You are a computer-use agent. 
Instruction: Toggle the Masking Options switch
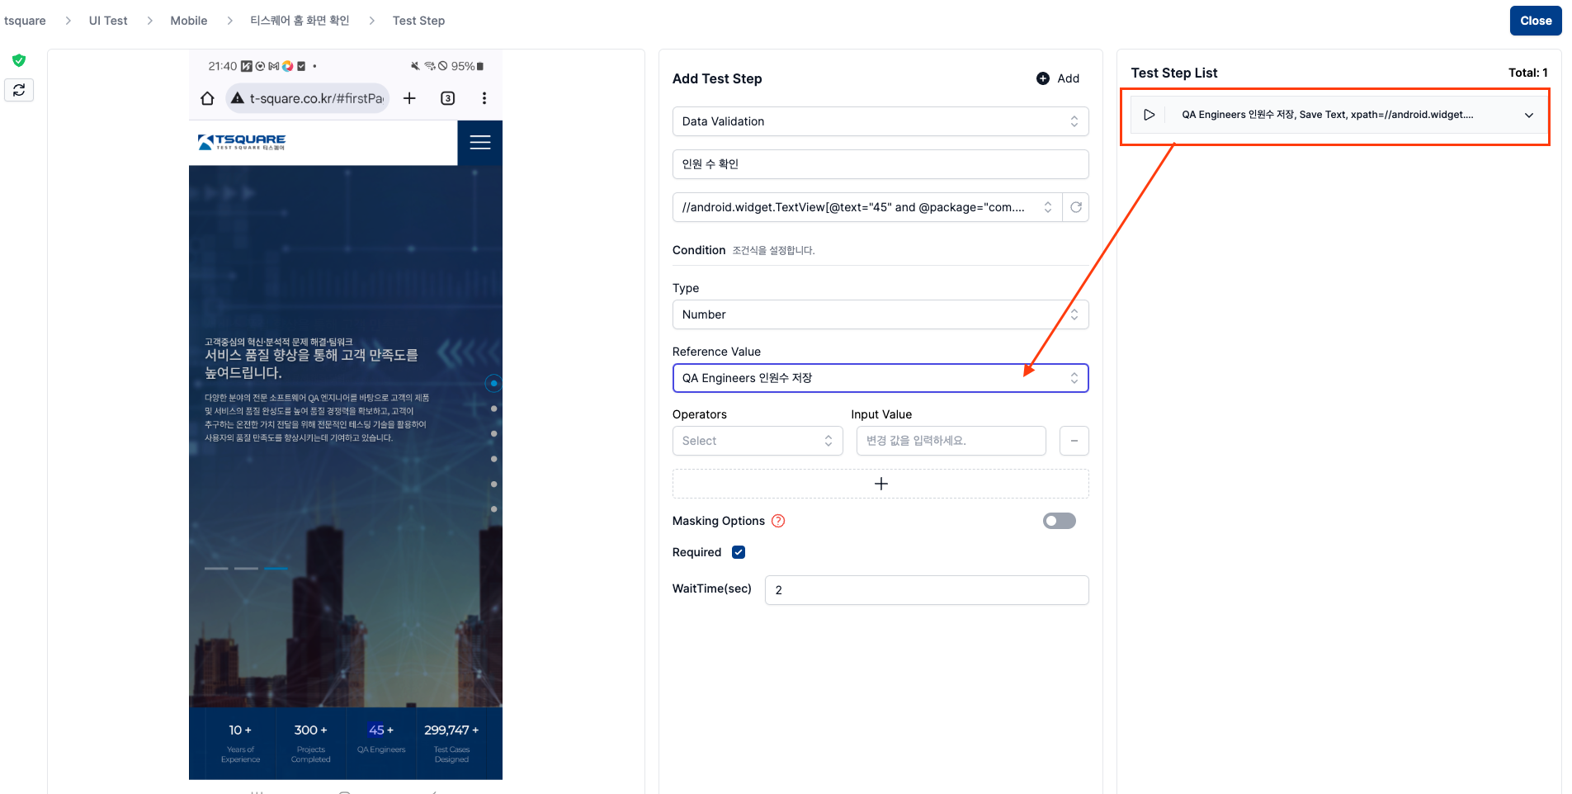coord(1060,521)
